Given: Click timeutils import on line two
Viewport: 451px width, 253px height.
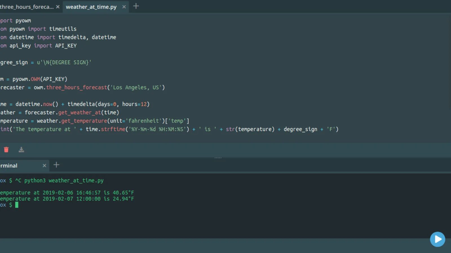Looking at the screenshot, I should click(63, 29).
